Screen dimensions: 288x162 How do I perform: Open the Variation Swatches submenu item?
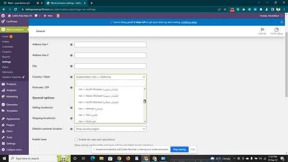[13, 77]
